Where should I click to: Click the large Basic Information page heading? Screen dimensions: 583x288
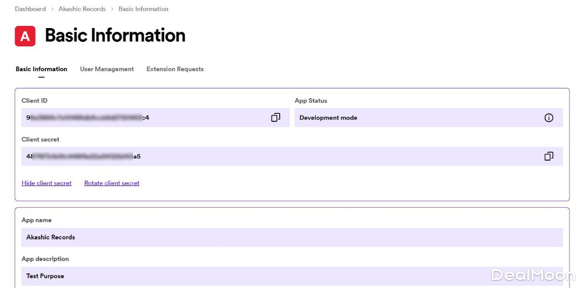pos(115,36)
